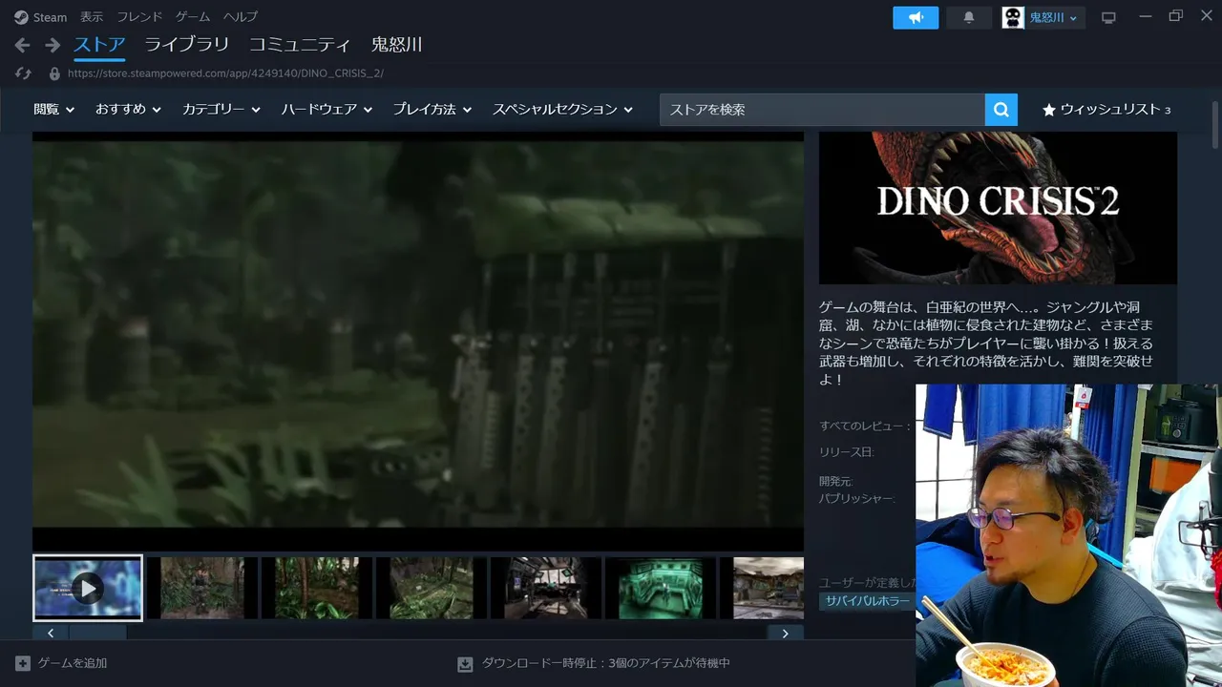Image resolution: width=1222 pixels, height=687 pixels.
Task: Click the wishlist star icon
Action: tap(1049, 110)
